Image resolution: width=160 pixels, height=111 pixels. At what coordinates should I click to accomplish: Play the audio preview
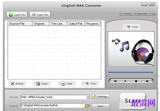tap(125, 81)
